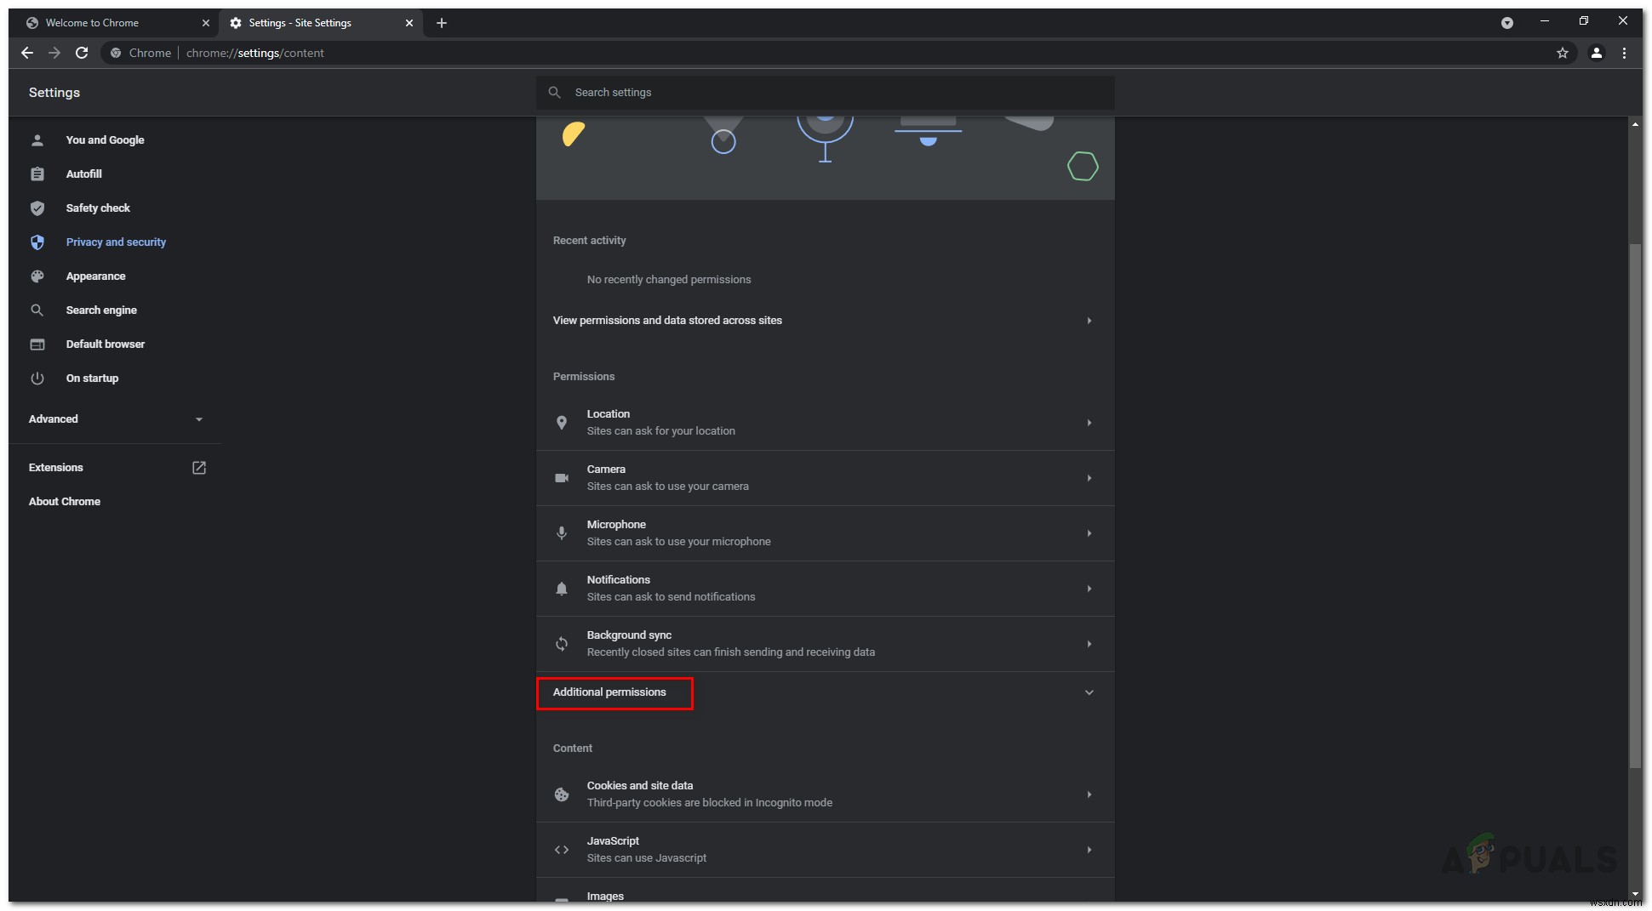1652x911 pixels.
Task: Select the Privacy and security sidebar icon
Action: click(38, 242)
